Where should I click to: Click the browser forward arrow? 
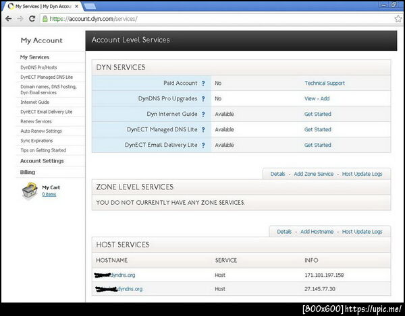20,19
